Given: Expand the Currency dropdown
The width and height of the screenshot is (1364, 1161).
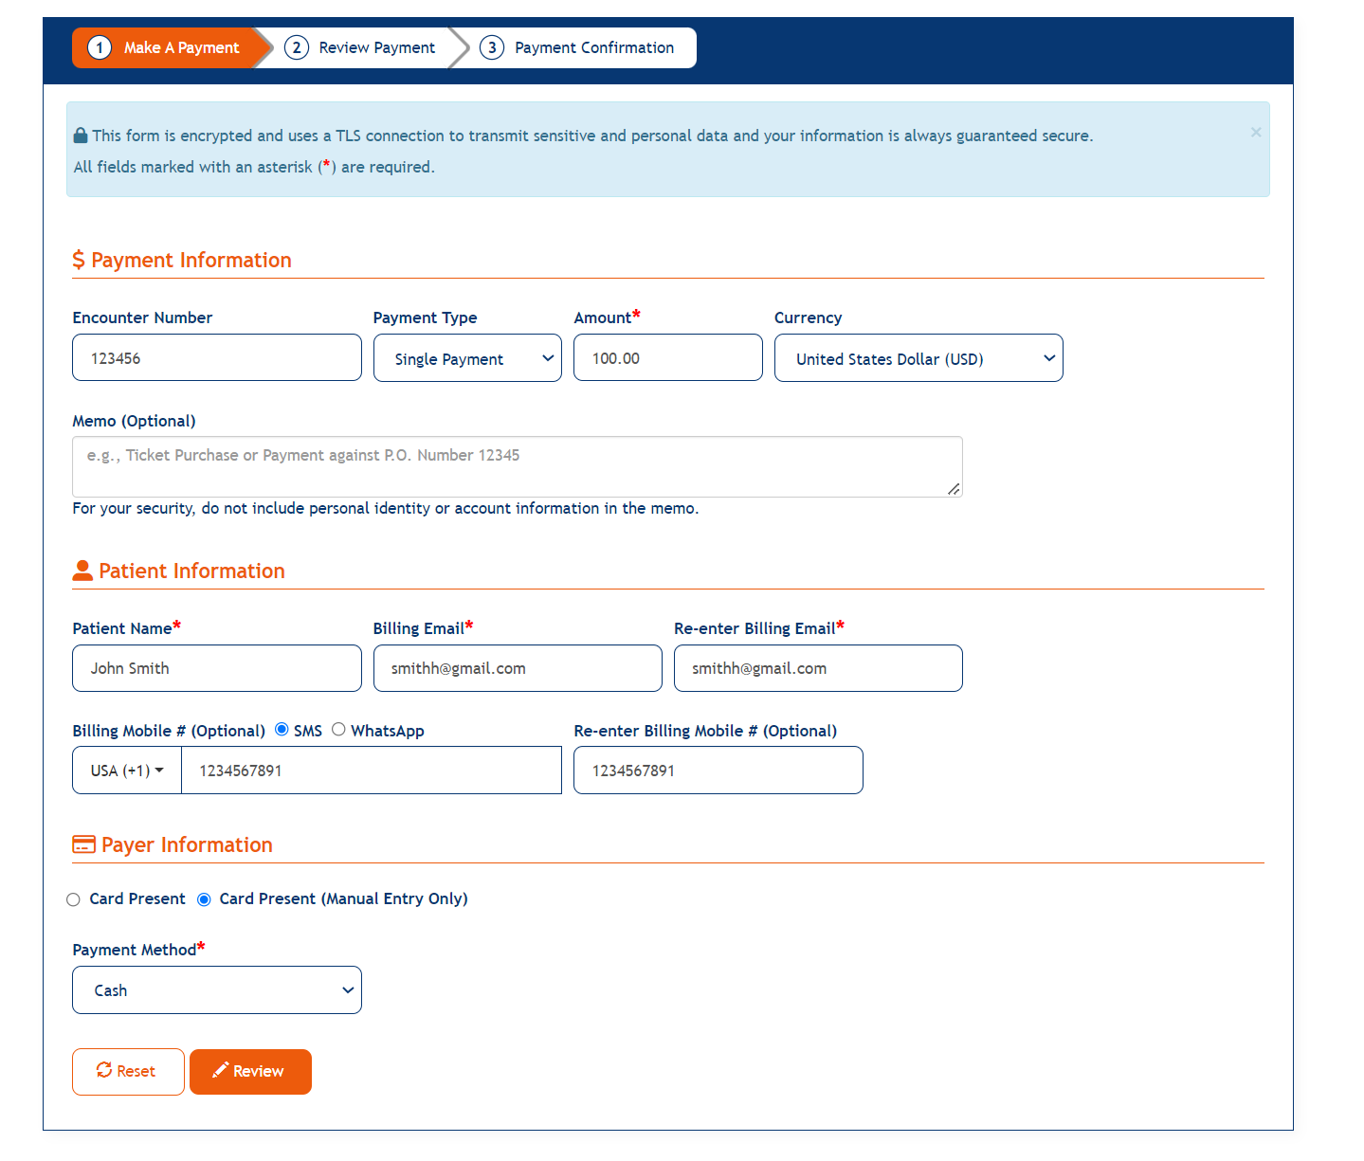Looking at the screenshot, I should (x=918, y=358).
